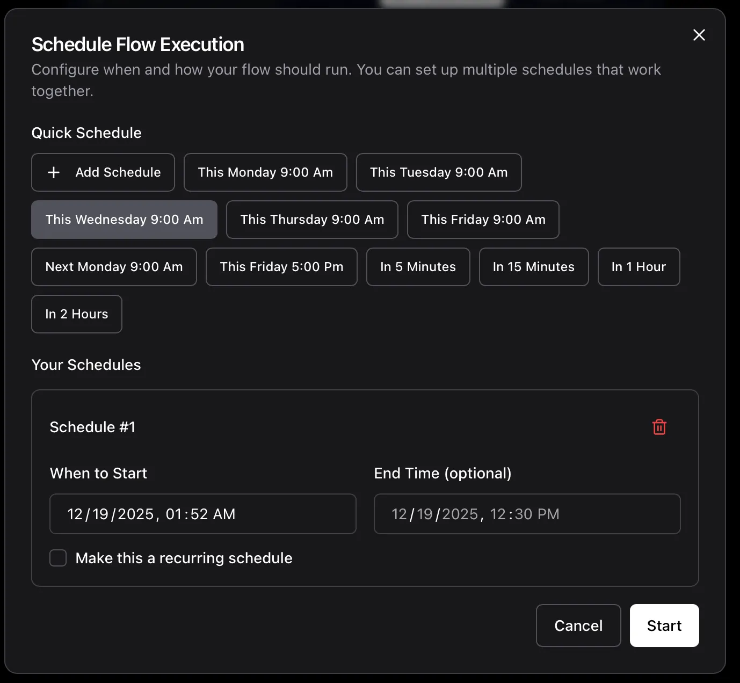Screen dimensions: 740x683
Task: Select the highlighted This Wednesday 9:00 Am option
Action: point(124,220)
